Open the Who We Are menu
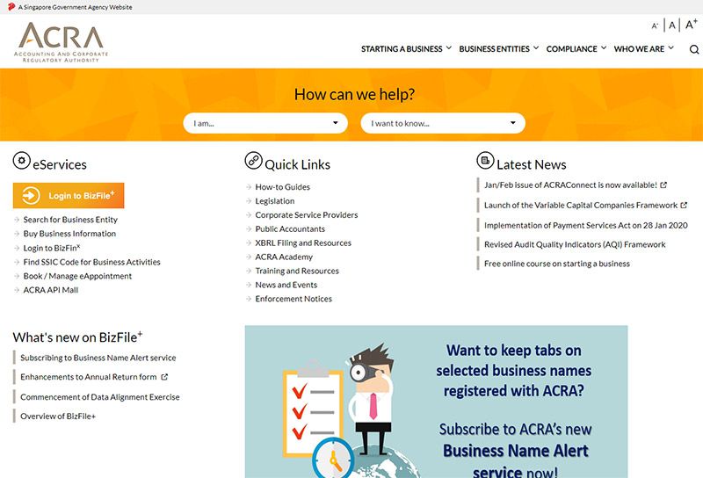This screenshot has width=703, height=478. [x=644, y=49]
